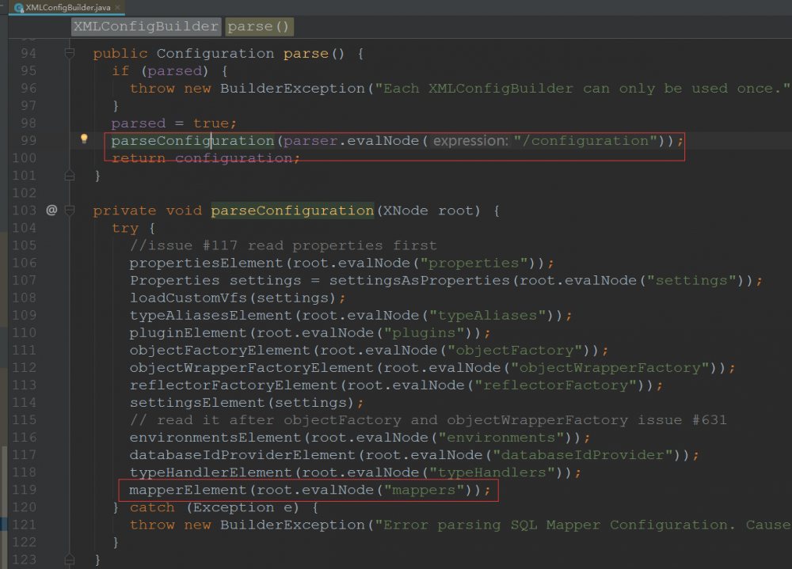Click '//issue #117 read properties first' comment
Image resolution: width=792 pixels, height=569 pixels.
click(284, 245)
